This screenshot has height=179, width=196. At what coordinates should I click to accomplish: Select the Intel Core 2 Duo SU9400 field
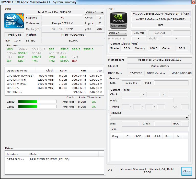[x=54, y=12]
